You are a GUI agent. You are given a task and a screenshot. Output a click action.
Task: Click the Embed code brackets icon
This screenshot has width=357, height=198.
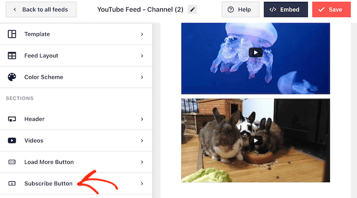click(273, 9)
